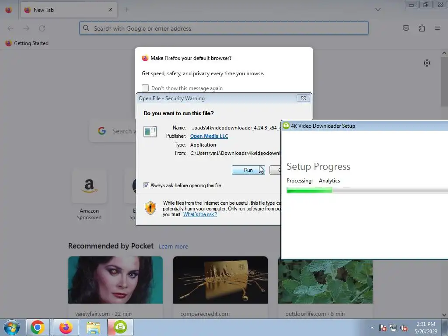Uncheck Always ask before opening this file

point(146,185)
